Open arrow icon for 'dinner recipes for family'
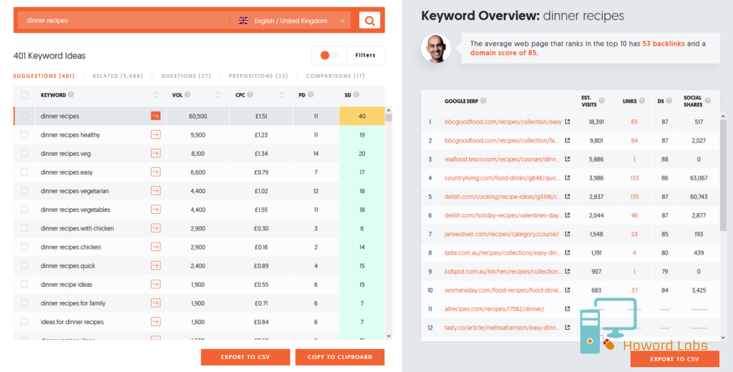This screenshot has width=733, height=372. (155, 303)
